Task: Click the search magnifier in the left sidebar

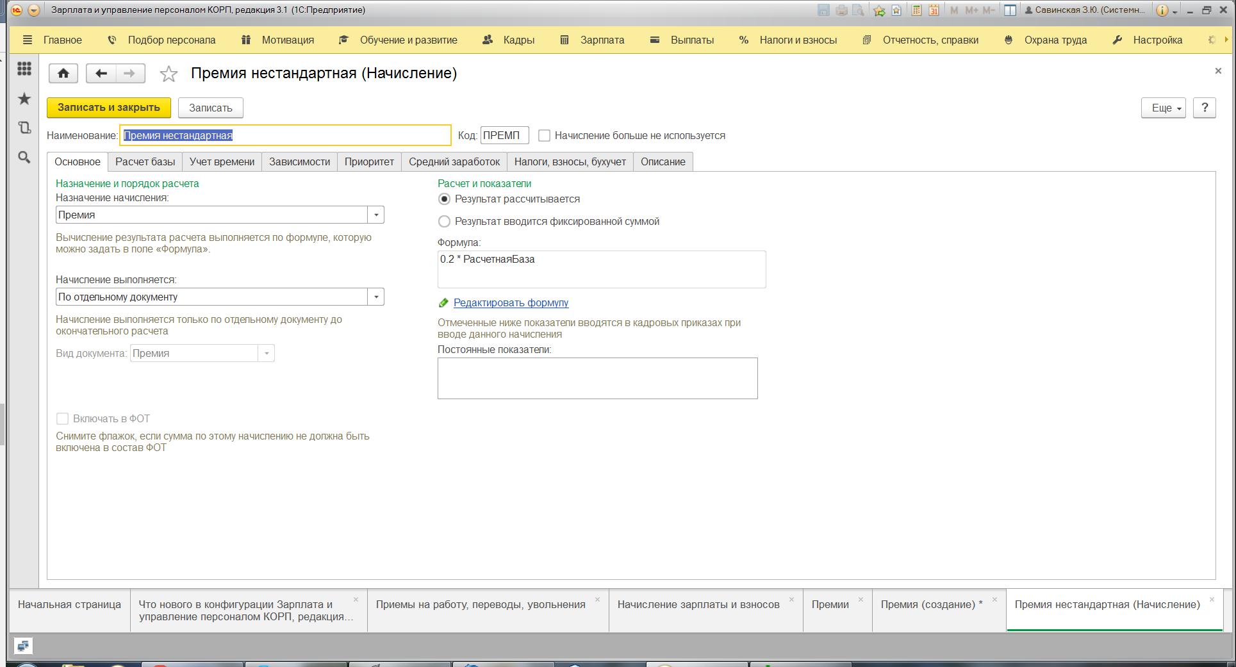Action: [x=24, y=157]
